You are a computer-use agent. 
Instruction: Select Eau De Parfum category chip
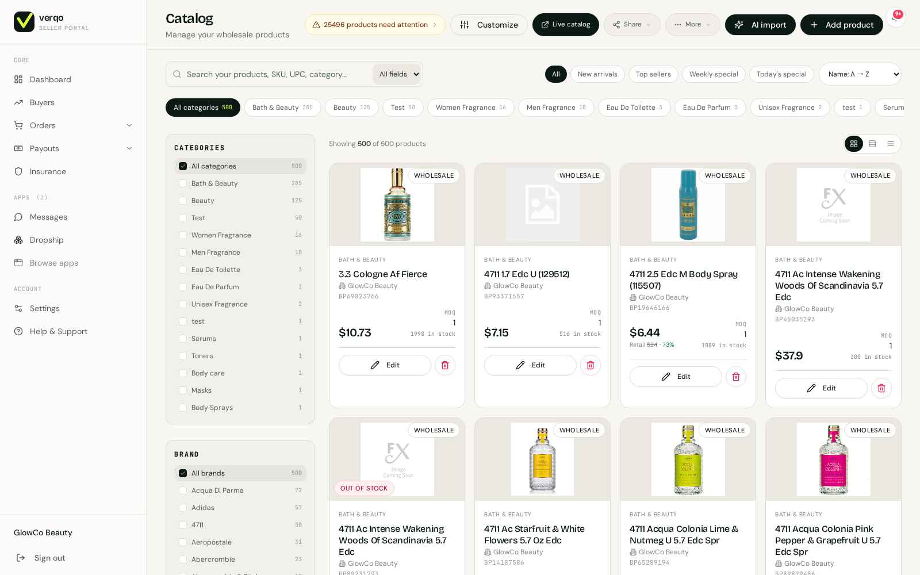click(x=710, y=108)
